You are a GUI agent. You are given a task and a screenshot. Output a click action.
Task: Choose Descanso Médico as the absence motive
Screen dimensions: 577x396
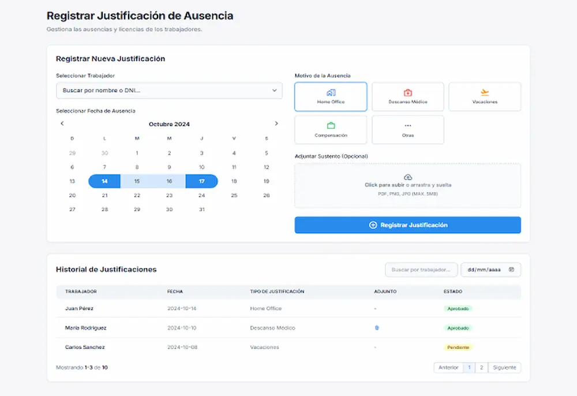[407, 96]
